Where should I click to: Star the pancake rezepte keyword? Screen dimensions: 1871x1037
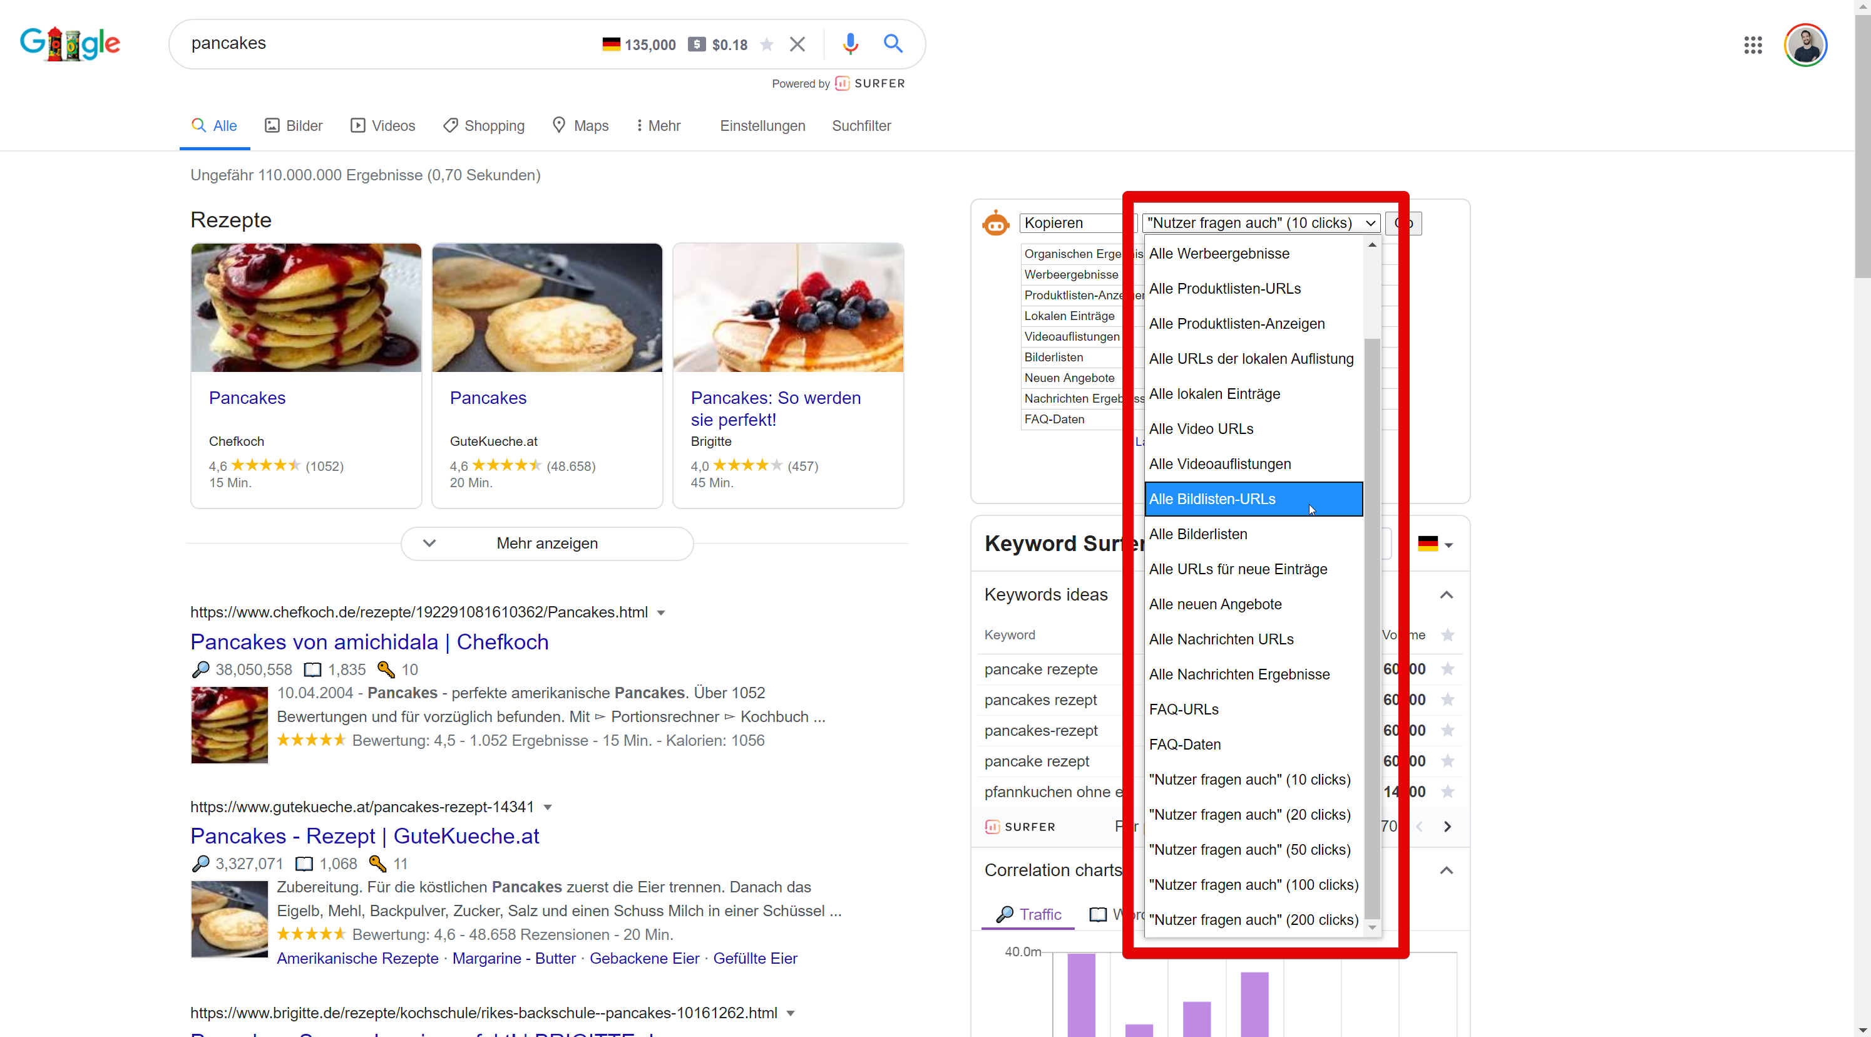1447,669
